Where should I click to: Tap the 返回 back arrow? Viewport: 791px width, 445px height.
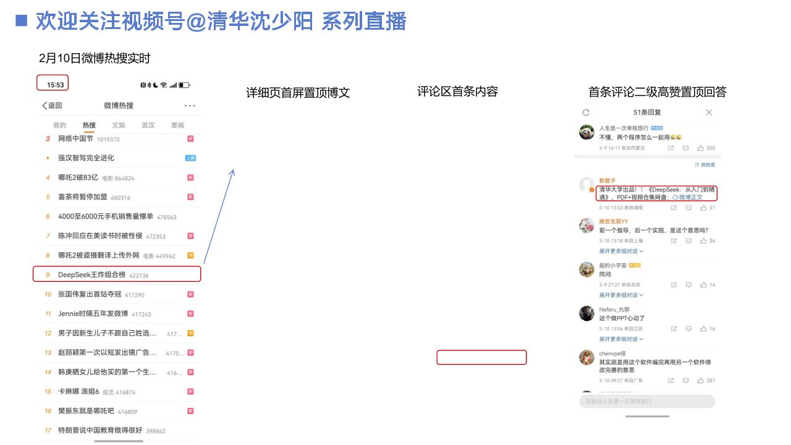click(x=45, y=106)
